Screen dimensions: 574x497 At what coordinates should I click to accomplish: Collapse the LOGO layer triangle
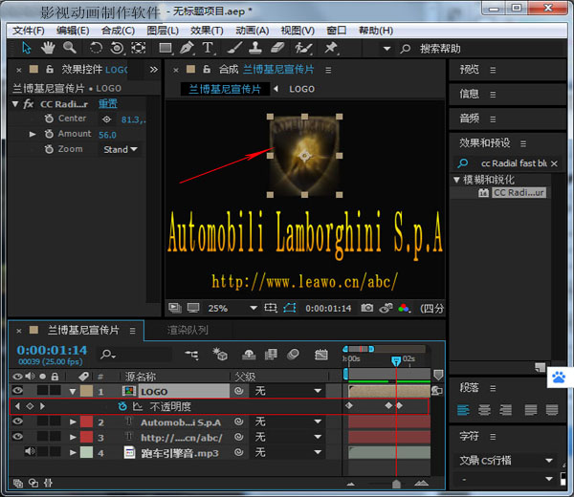point(73,391)
